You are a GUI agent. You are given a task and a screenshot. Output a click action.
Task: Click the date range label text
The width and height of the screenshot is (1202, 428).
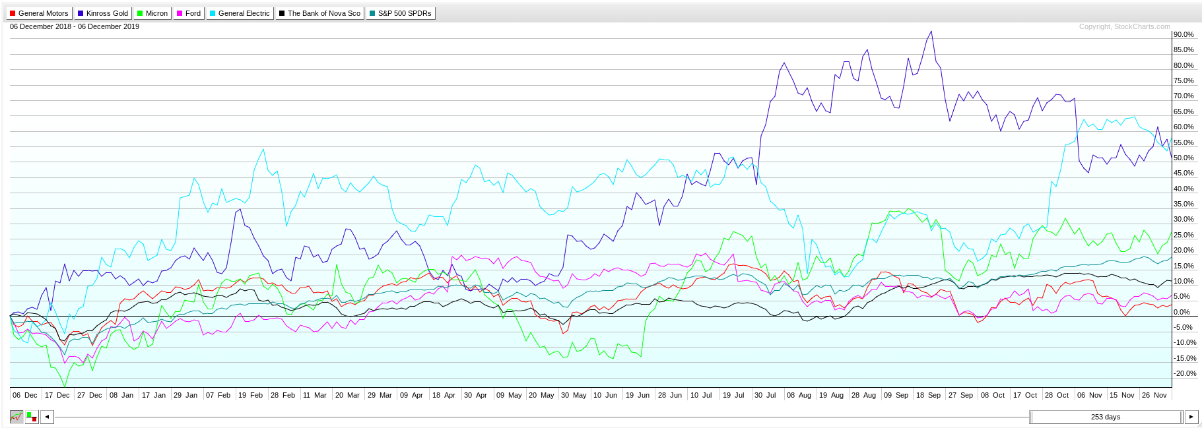(x=75, y=27)
